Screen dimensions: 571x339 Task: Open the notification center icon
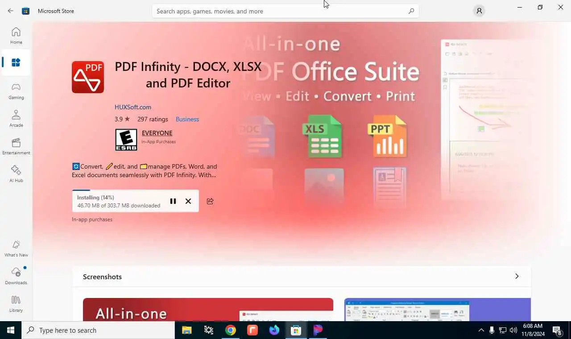557,331
